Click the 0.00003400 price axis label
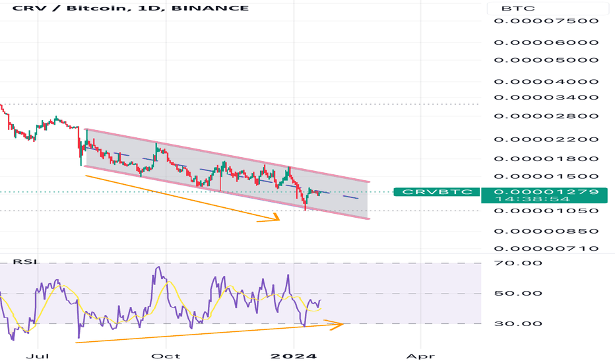 click(x=546, y=97)
